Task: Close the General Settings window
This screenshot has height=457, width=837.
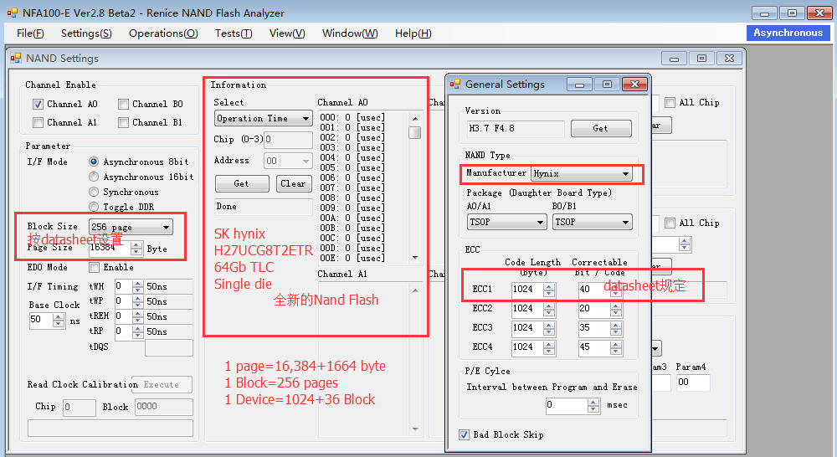Action: 634,85
